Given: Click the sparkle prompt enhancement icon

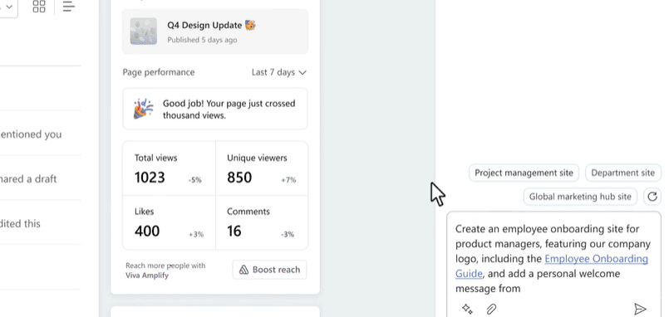Looking at the screenshot, I should [467, 309].
